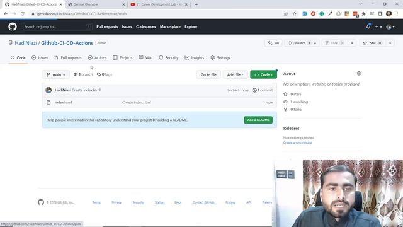The height and width of the screenshot is (227, 403).
Task: Click Create a new release link
Action: (x=297, y=143)
